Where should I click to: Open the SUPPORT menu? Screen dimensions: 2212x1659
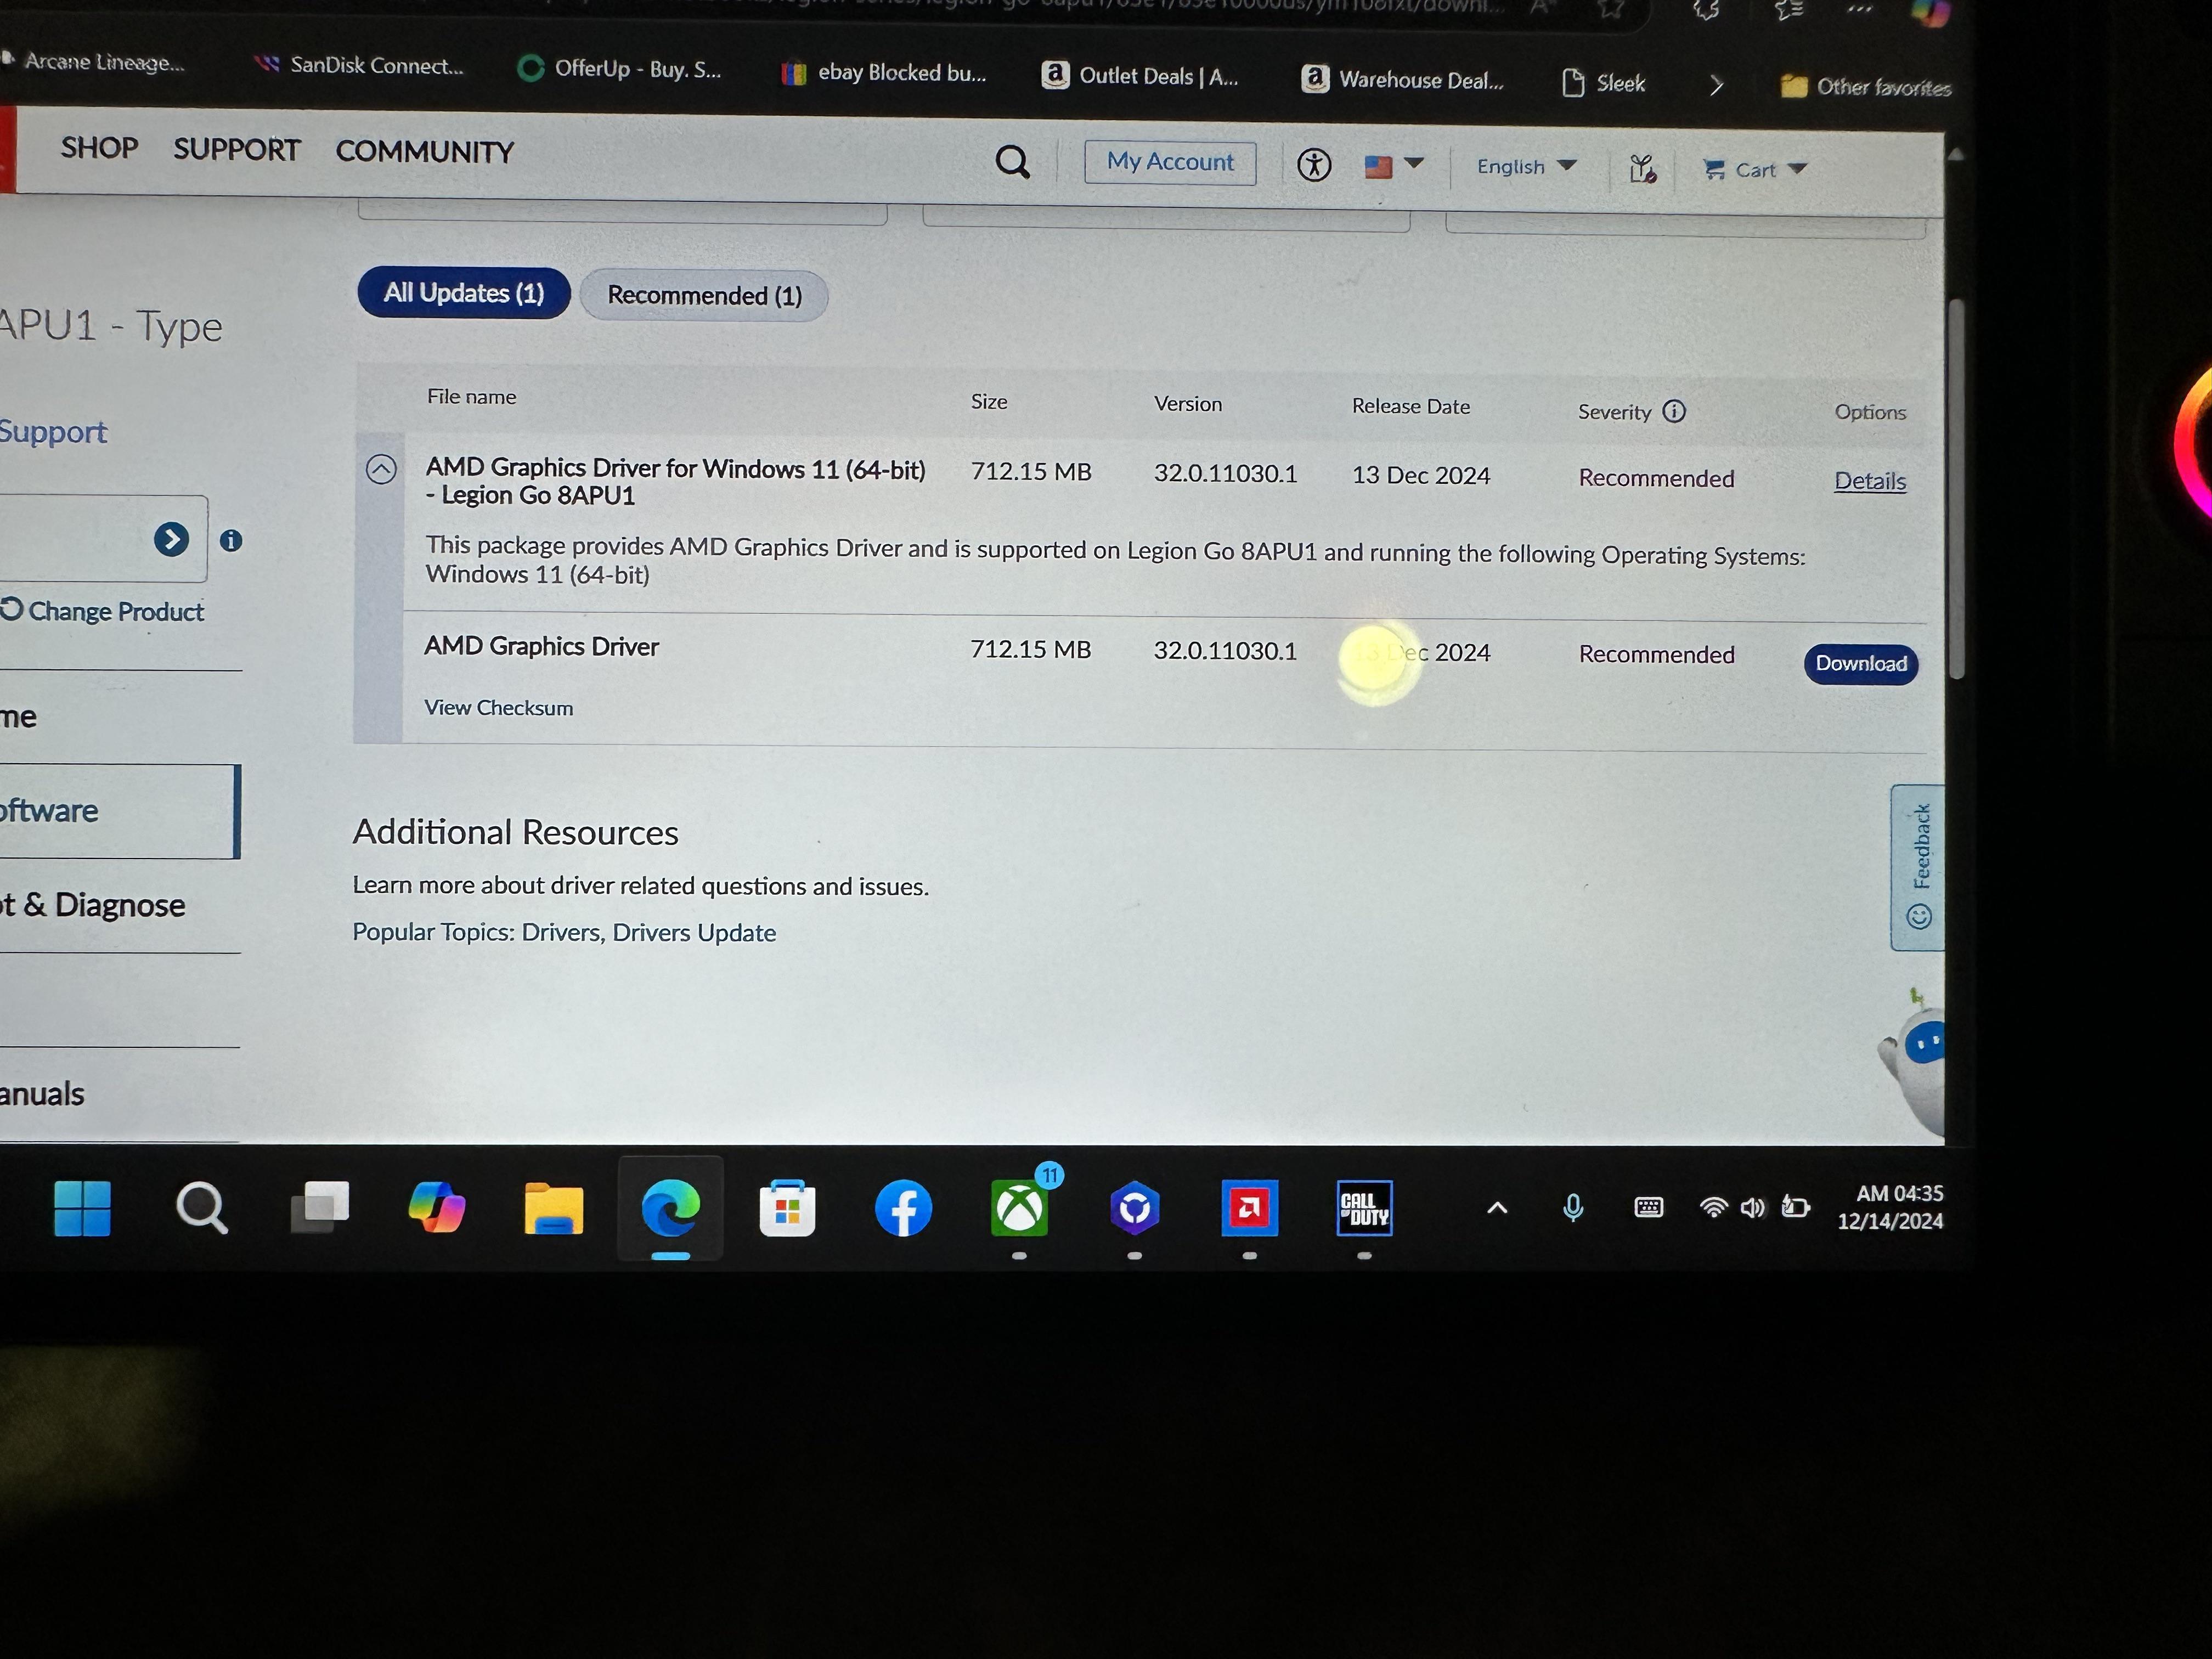(237, 150)
